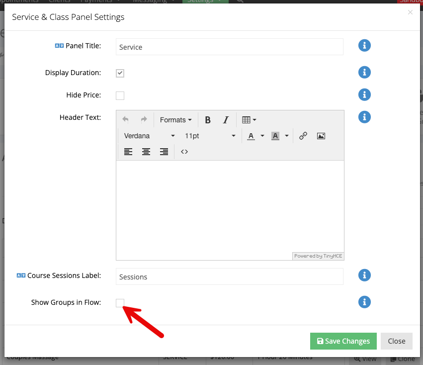Apply the background highlight color
The width and height of the screenshot is (423, 365).
(x=275, y=136)
